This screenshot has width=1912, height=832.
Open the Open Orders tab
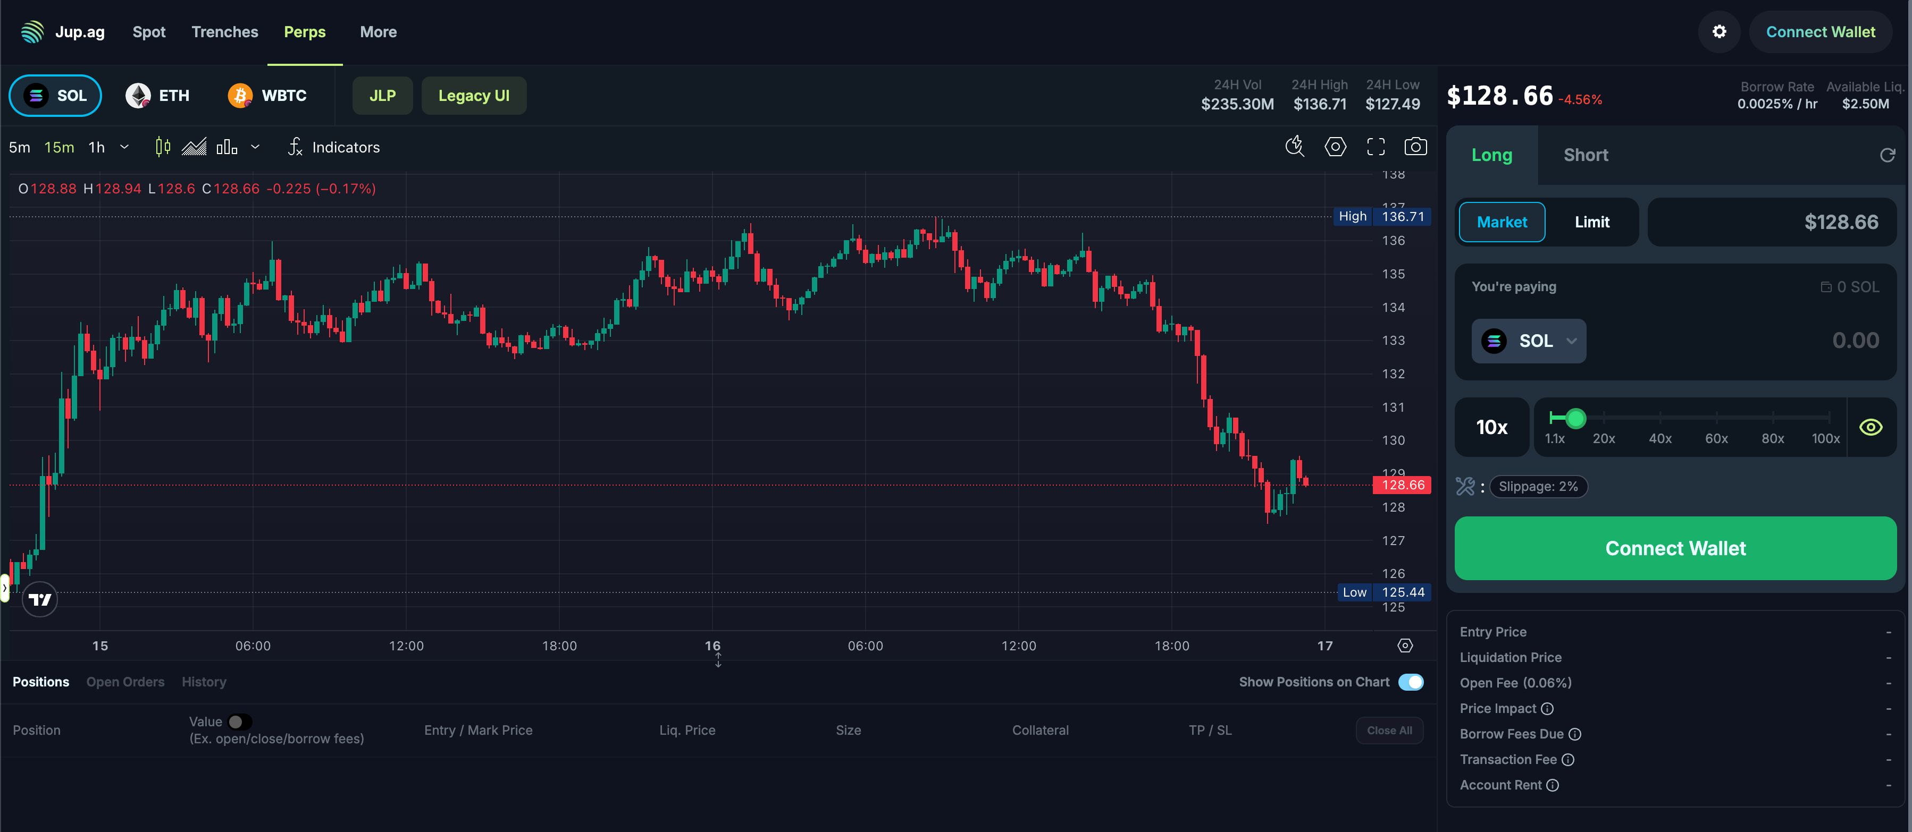click(125, 682)
